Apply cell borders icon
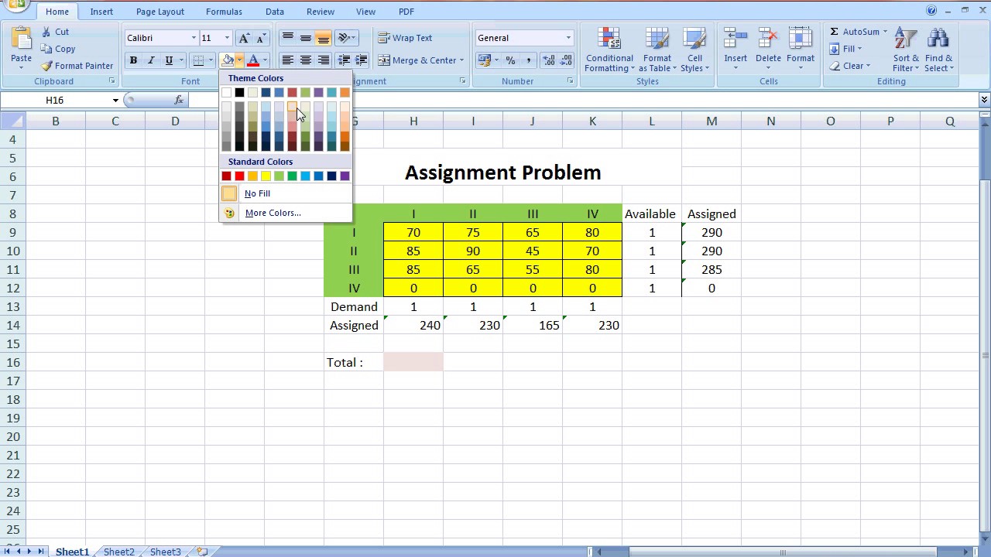This screenshot has height=557, width=991. click(x=198, y=60)
